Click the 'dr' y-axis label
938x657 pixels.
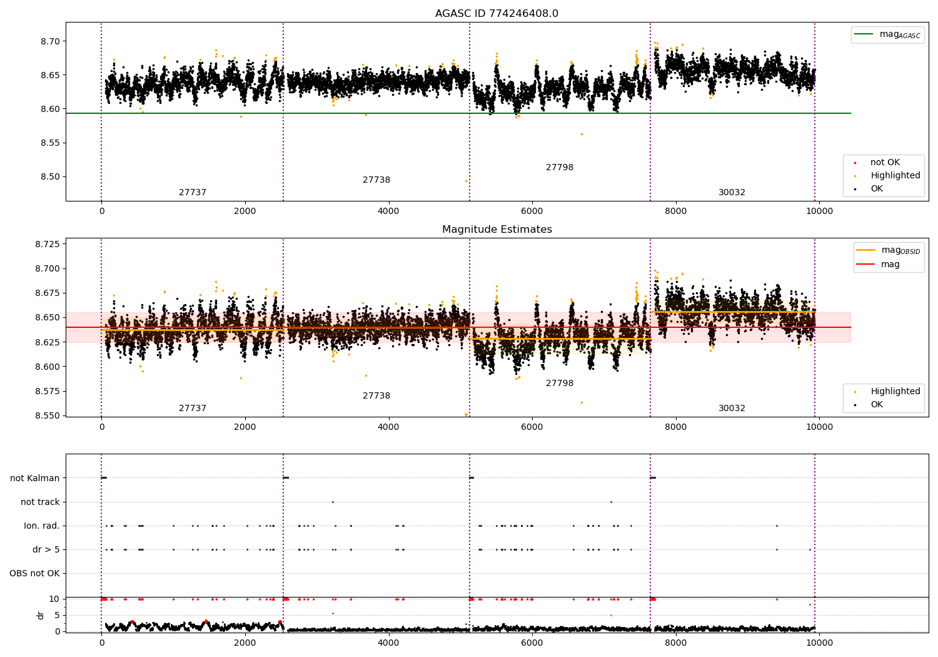tap(41, 615)
